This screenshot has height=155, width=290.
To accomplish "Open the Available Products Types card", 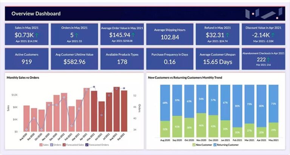I will [x=122, y=58].
